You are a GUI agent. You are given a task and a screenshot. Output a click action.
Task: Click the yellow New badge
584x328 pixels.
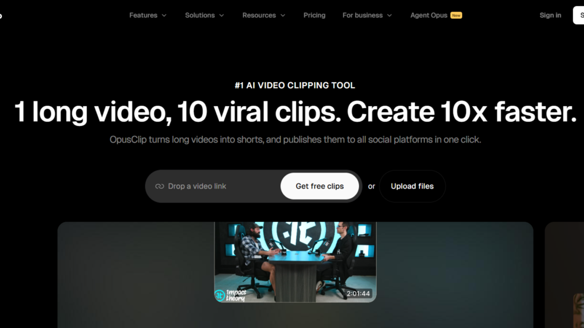pos(456,15)
